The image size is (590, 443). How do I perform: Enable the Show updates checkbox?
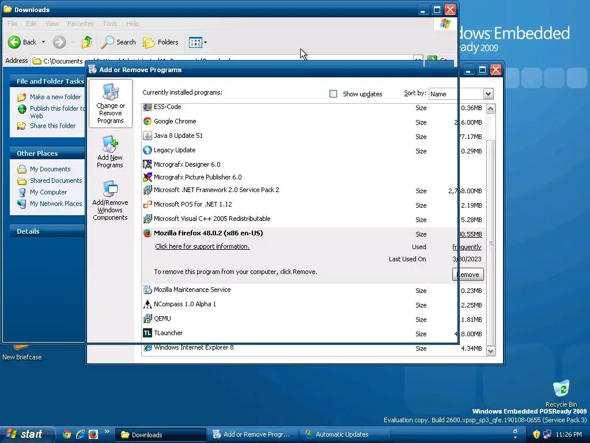(x=333, y=94)
